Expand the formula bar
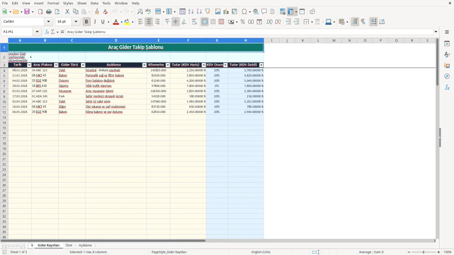The height and width of the screenshot is (255, 454). pyautogui.click(x=436, y=32)
